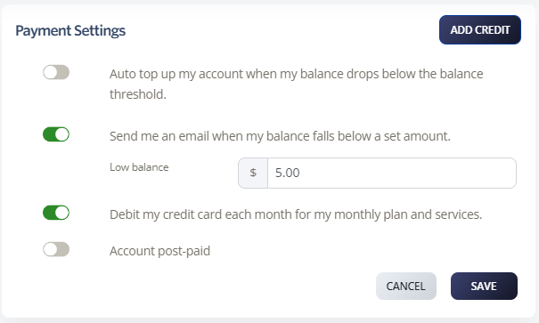
Task: Click the white knob of post-paid switch
Action: [50, 249]
